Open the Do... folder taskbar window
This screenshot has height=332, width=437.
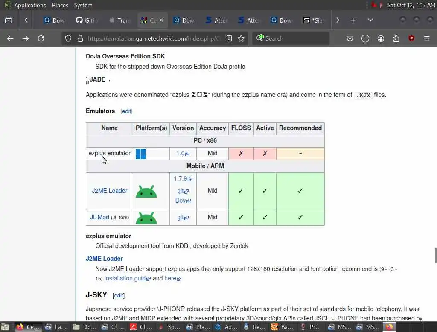tap(85, 327)
